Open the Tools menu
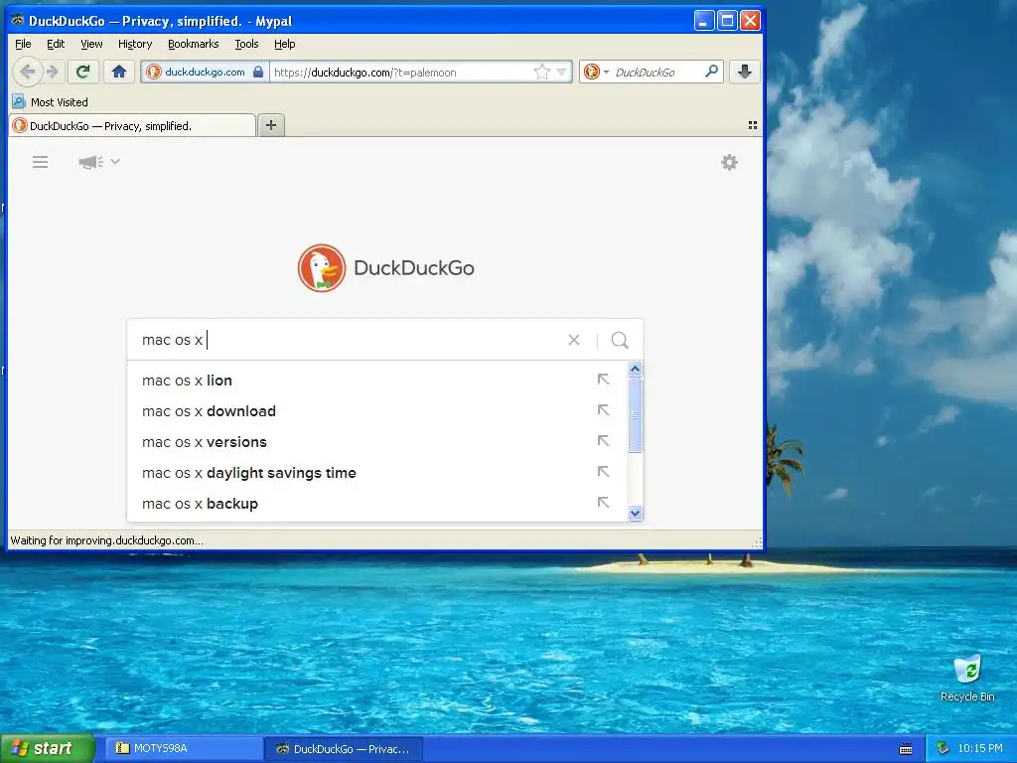Screen dimensions: 1017x763 click(x=246, y=44)
